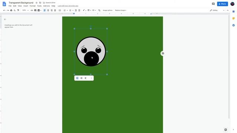The image size is (237, 133).
Task: Select the sad face image
Action: 91,52
